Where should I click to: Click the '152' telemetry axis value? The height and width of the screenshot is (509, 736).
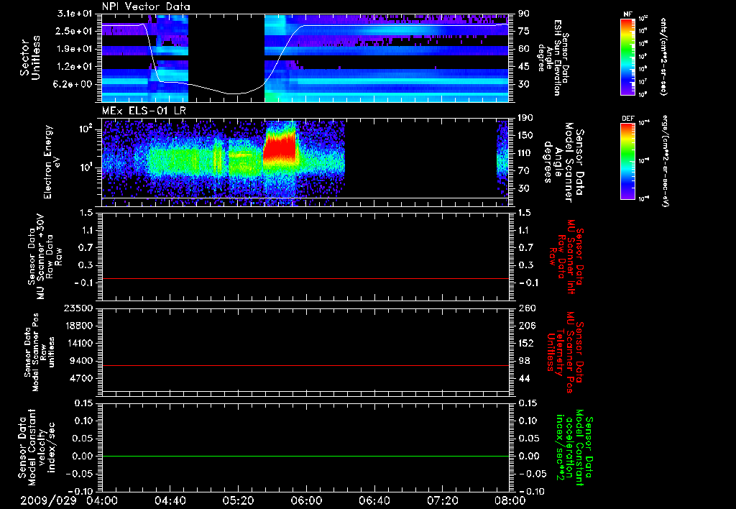point(527,343)
